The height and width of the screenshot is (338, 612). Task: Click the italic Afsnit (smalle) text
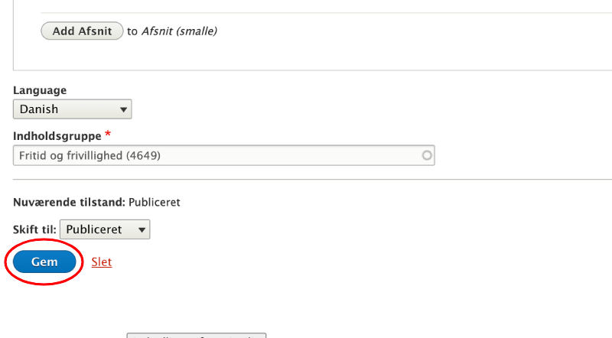180,31
